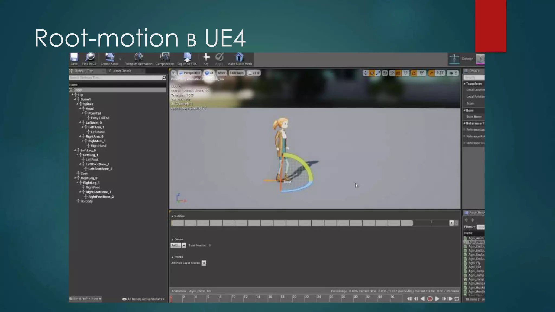555x312 pixels.
Task: Toggle All Bones, Active Sockets visibility filter
Action: tap(144, 299)
